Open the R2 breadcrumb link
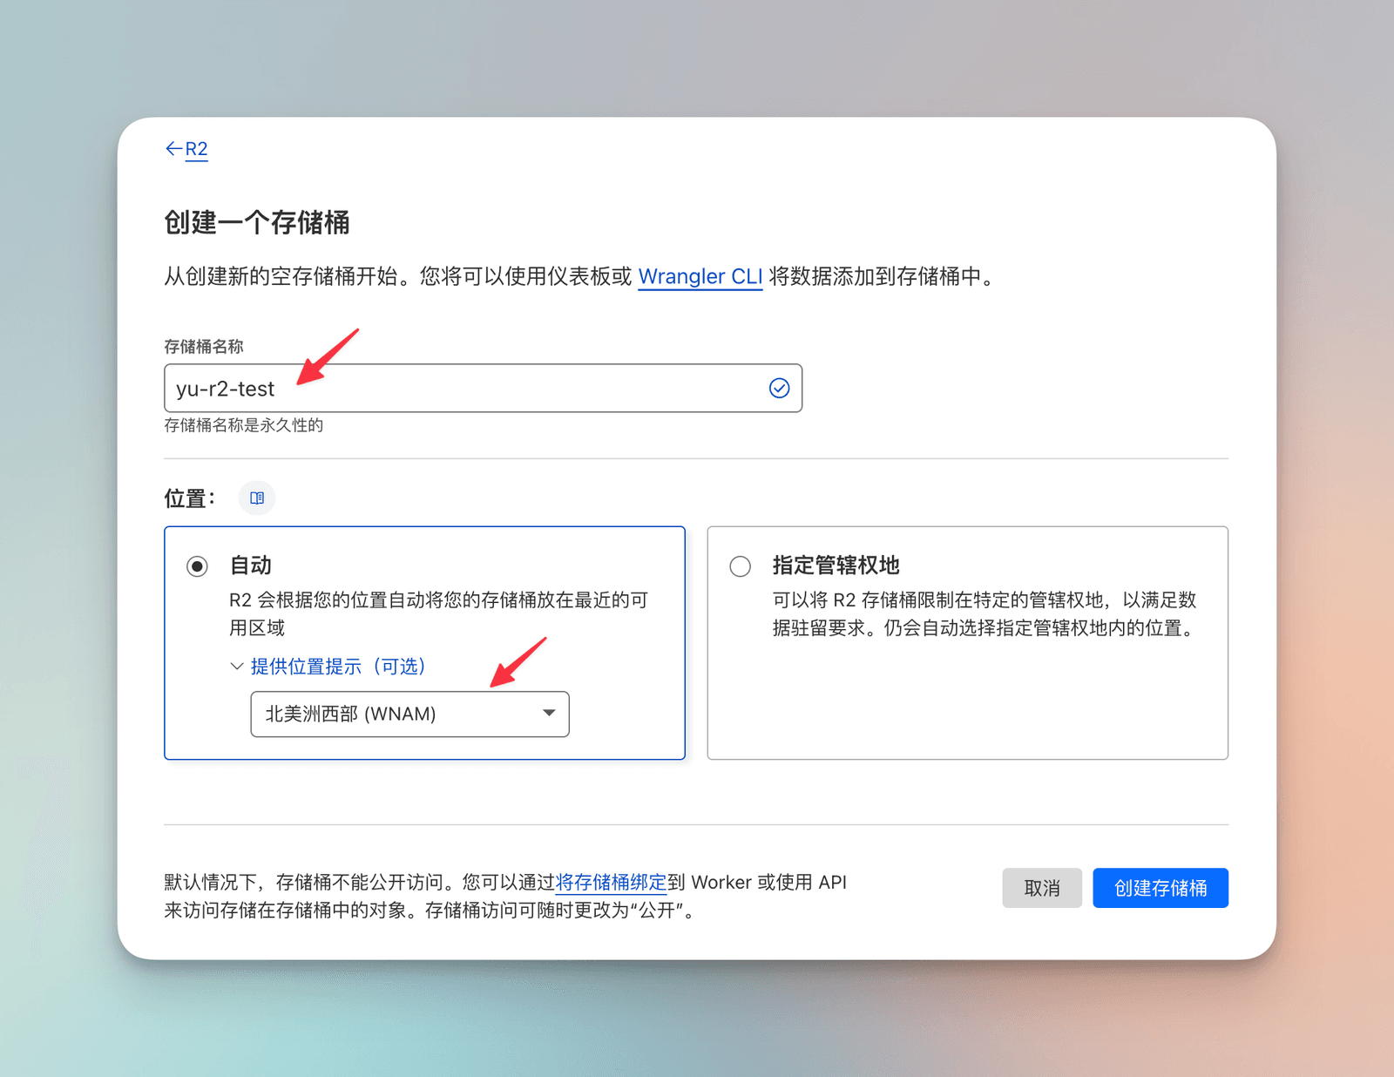Viewport: 1394px width, 1077px height. 197,149
